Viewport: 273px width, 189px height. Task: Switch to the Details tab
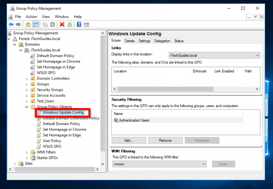(129, 41)
